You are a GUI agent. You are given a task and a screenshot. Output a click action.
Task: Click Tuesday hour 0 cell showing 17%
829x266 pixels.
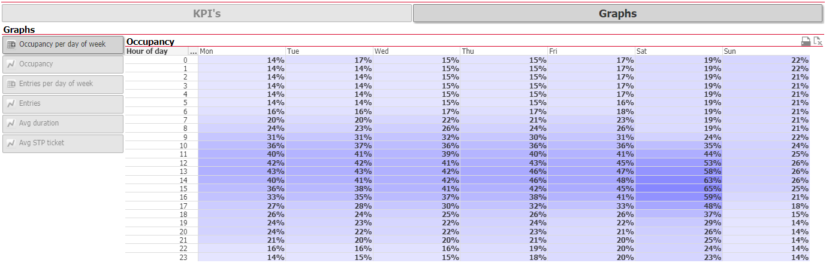tap(330, 60)
